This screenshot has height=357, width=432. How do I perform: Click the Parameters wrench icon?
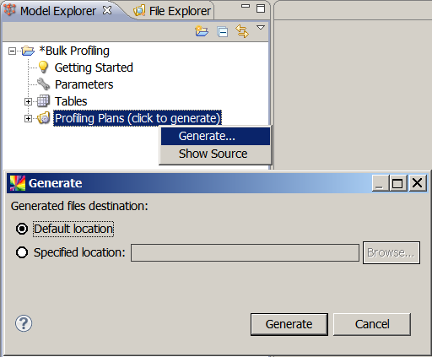tap(43, 84)
